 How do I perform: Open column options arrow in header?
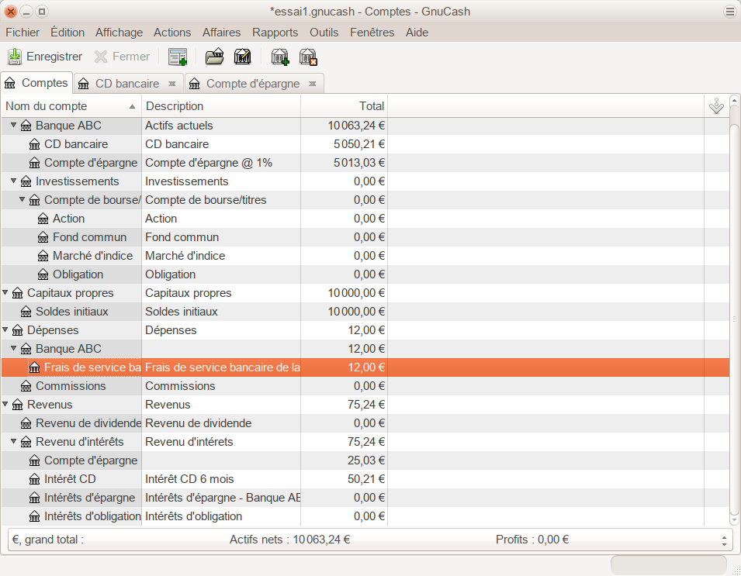coord(717,106)
